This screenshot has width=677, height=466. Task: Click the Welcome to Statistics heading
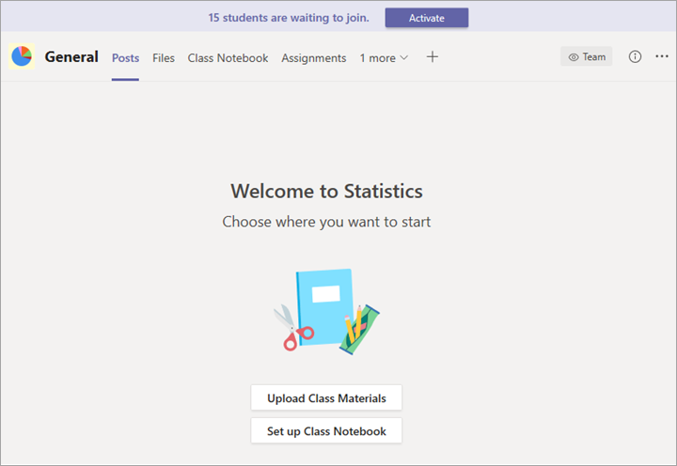coord(326,192)
